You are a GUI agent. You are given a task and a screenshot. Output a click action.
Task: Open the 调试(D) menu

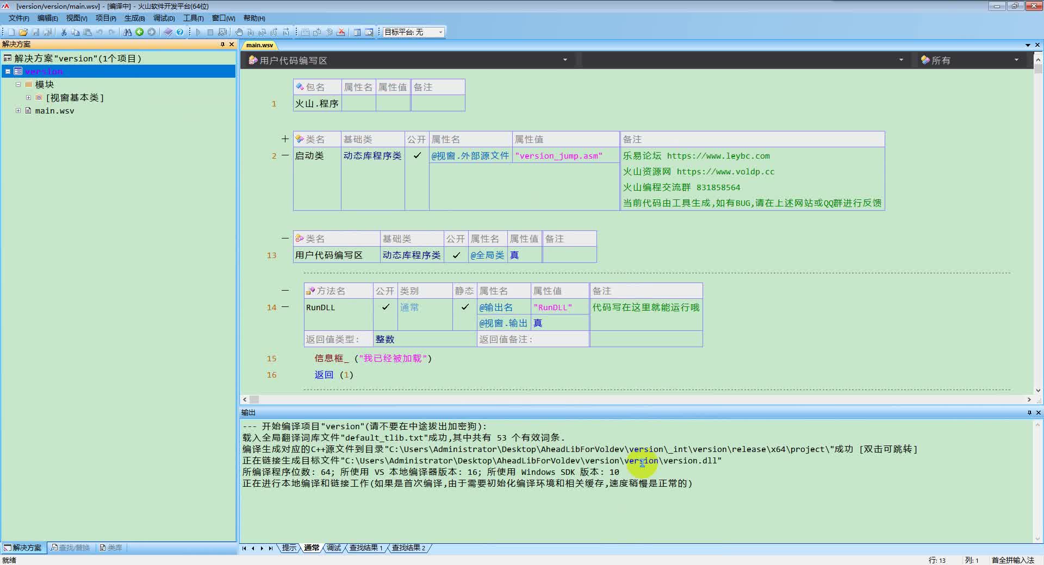(164, 18)
